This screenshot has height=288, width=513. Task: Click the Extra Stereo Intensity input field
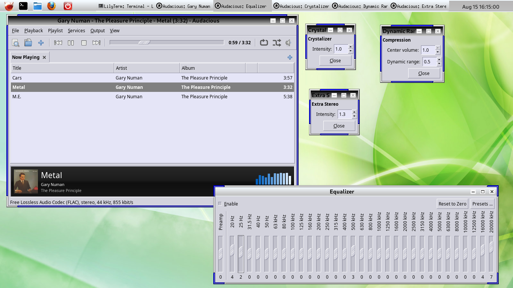[x=345, y=114]
